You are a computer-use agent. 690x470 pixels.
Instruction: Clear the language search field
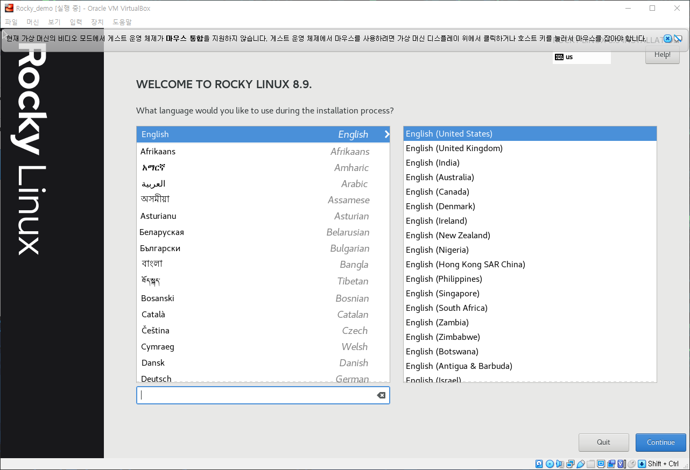point(381,395)
